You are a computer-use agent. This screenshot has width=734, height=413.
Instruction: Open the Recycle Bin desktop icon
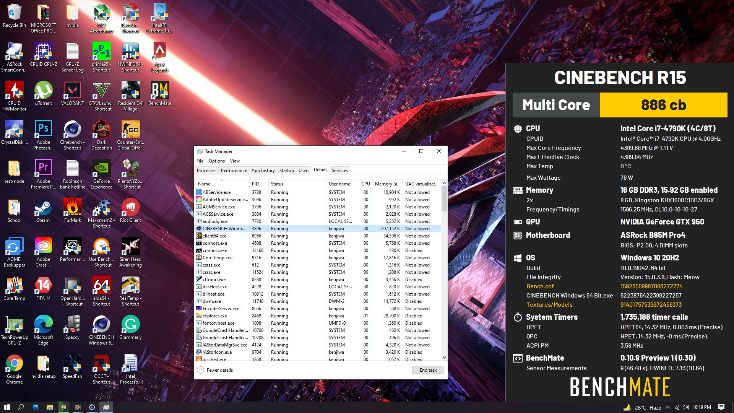coord(14,16)
